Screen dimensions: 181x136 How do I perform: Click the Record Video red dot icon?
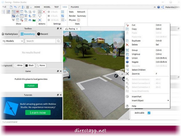[x=44, y=12]
